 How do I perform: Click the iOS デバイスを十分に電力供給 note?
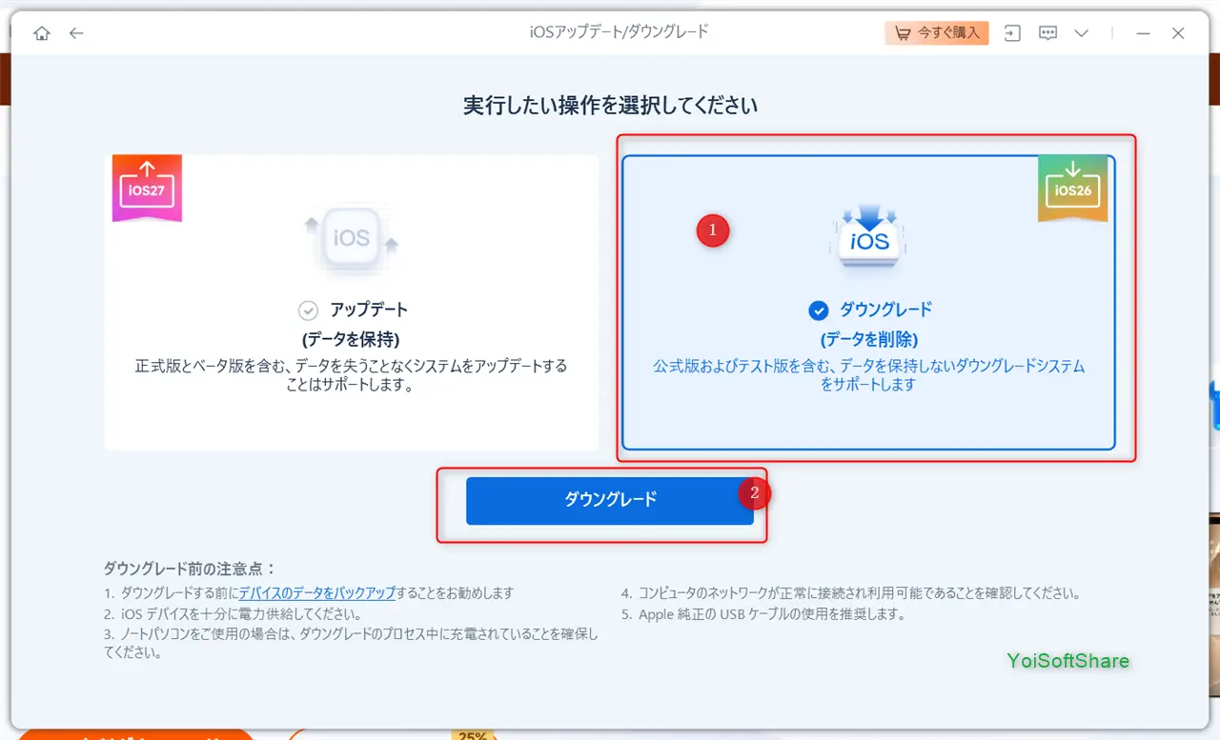click(233, 614)
